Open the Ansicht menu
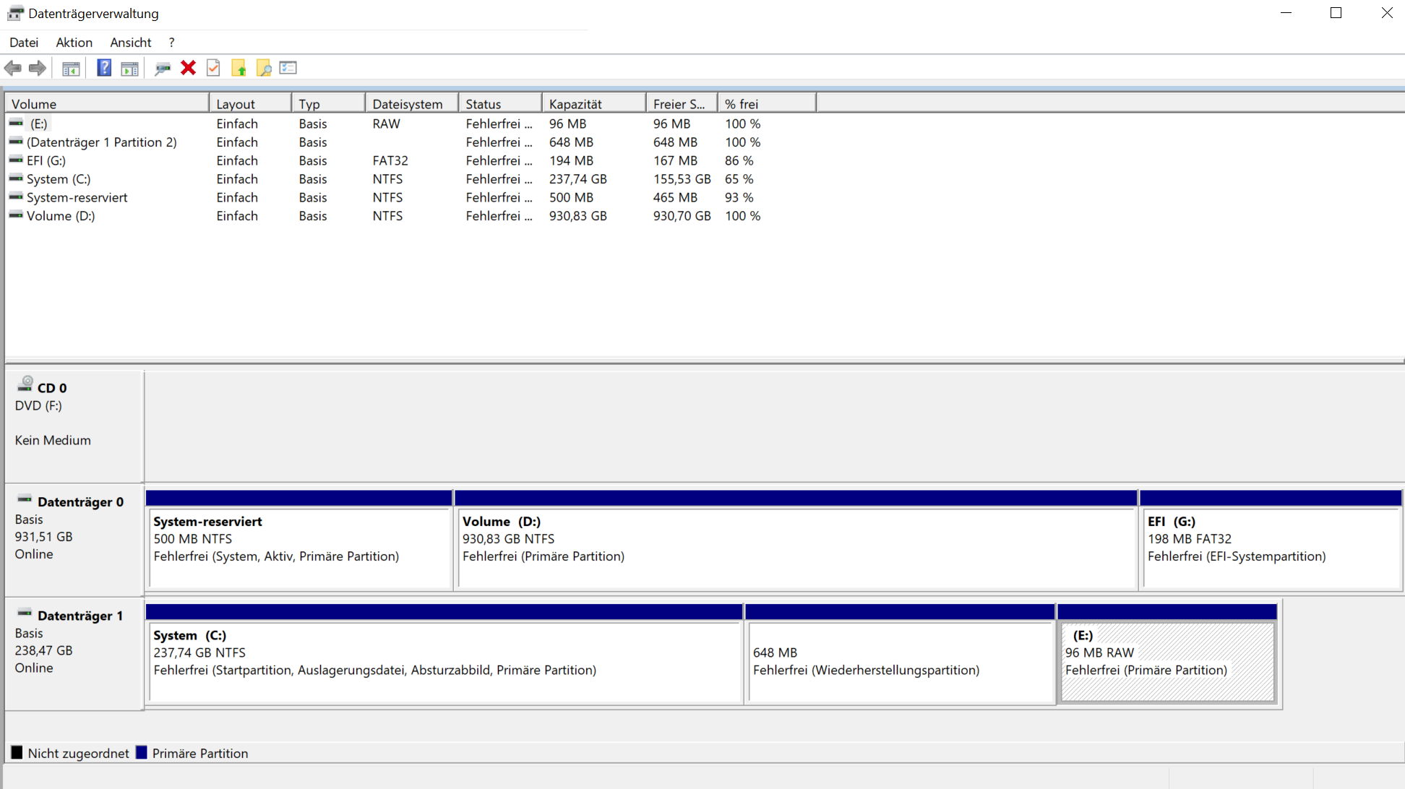1405x789 pixels. [x=130, y=43]
